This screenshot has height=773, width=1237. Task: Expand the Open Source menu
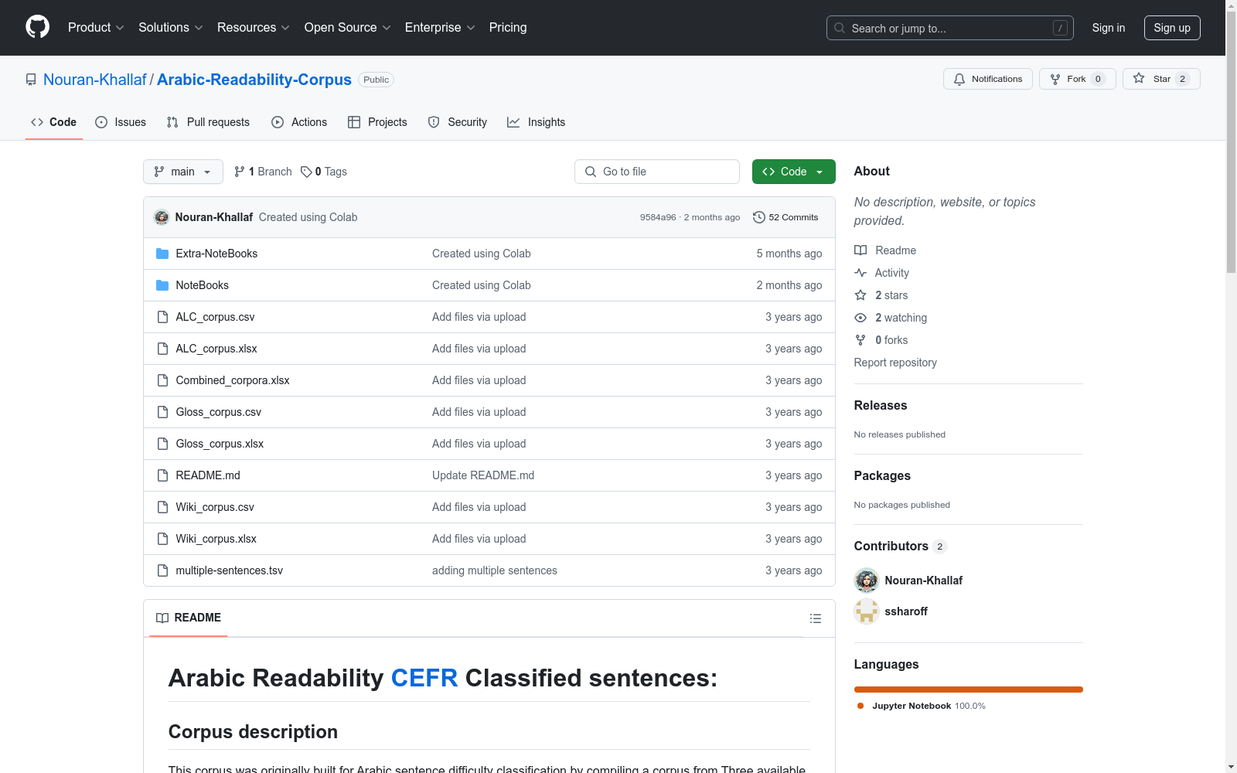click(x=348, y=28)
